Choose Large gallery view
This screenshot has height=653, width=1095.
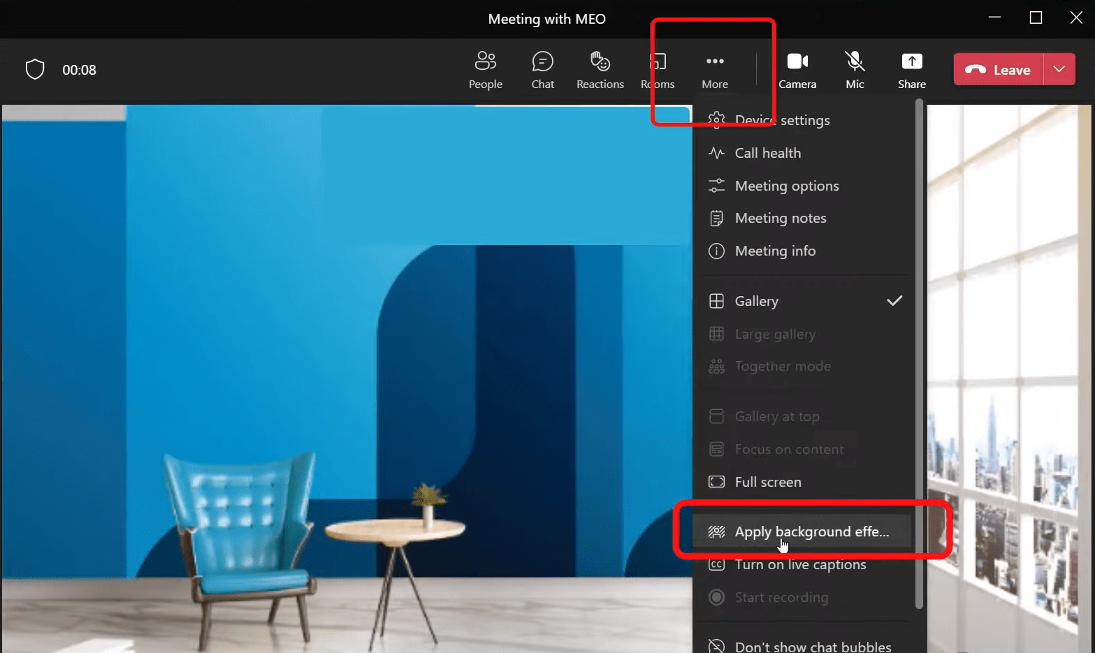(x=804, y=334)
